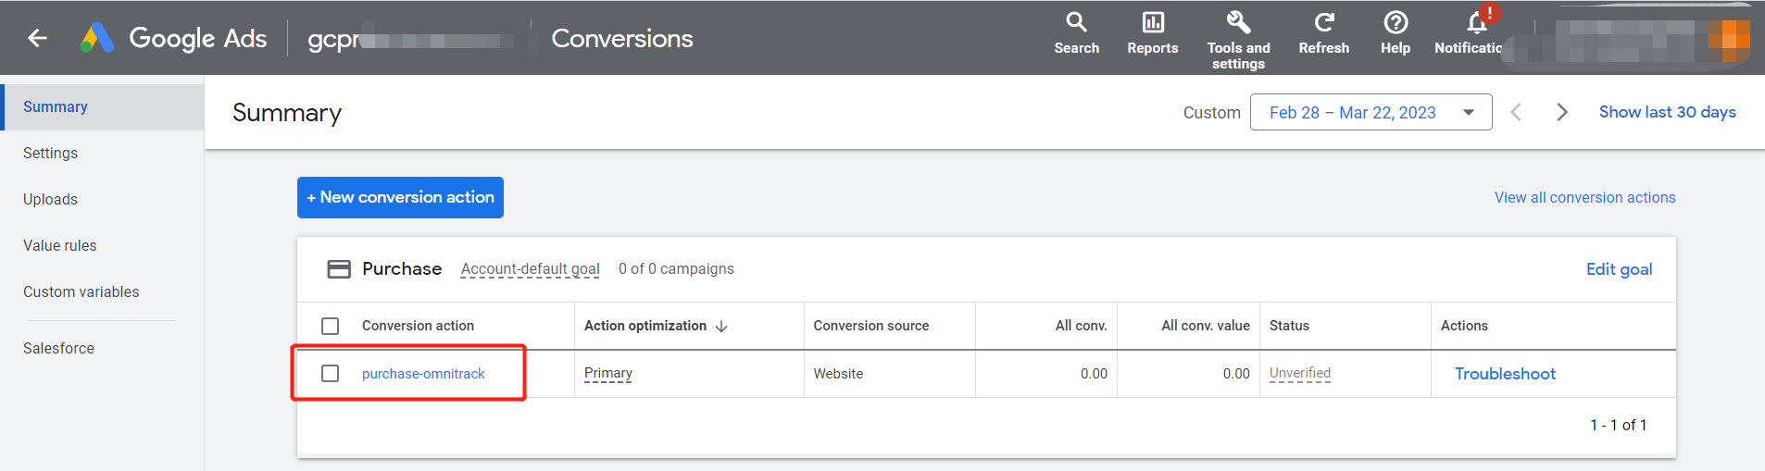
Task: Click Show last 30 days
Action: pyautogui.click(x=1667, y=112)
